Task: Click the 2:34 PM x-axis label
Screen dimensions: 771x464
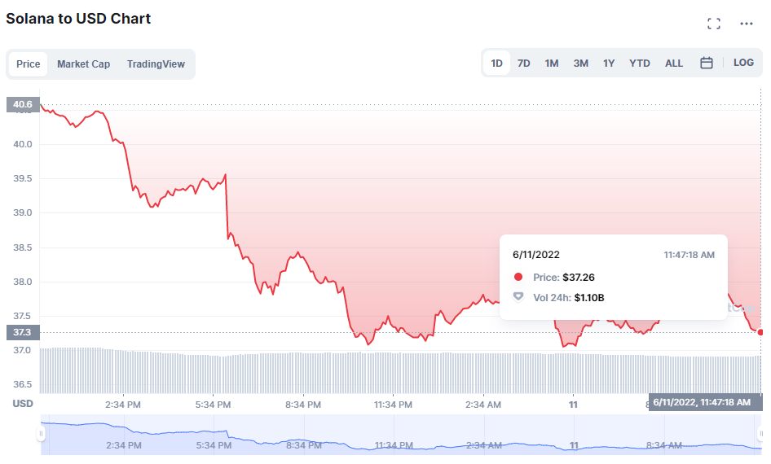Action: [x=123, y=405]
